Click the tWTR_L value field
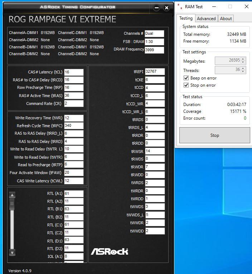This screenshot has height=274, width=252. click(74, 149)
